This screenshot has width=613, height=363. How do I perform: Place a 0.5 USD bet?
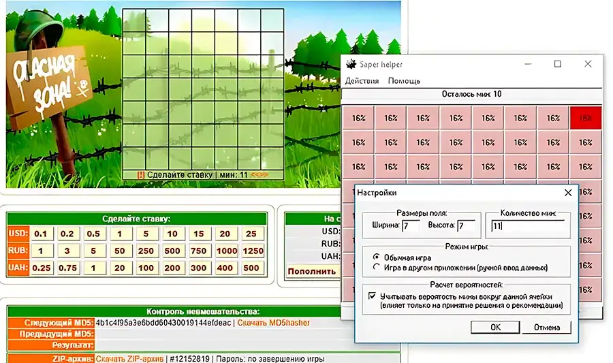coord(93,234)
